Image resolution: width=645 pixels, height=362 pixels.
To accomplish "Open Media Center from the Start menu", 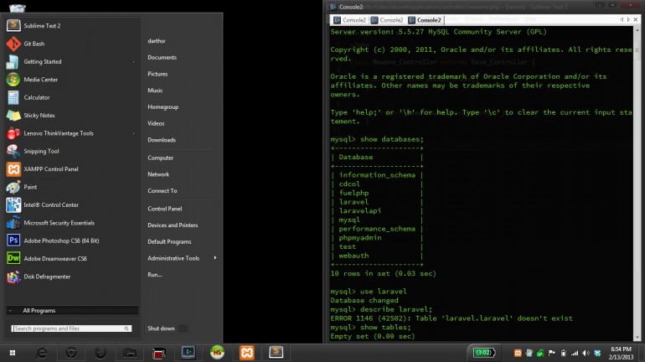I will tap(72, 80).
